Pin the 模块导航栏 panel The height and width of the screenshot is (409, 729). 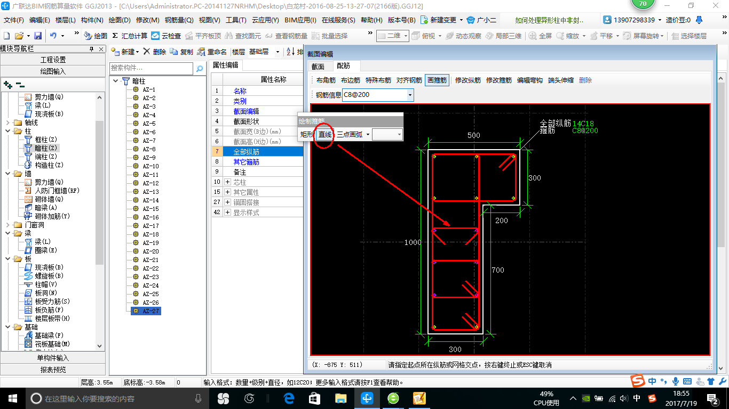point(91,48)
